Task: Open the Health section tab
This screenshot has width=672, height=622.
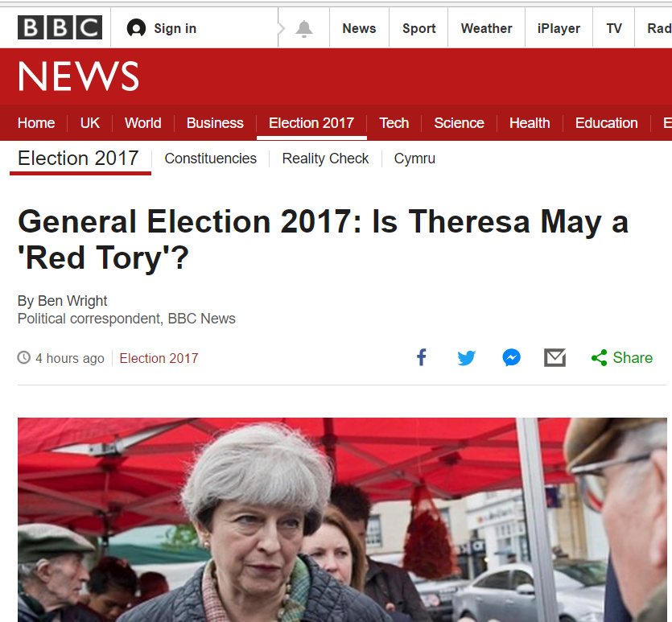Action: pos(530,123)
